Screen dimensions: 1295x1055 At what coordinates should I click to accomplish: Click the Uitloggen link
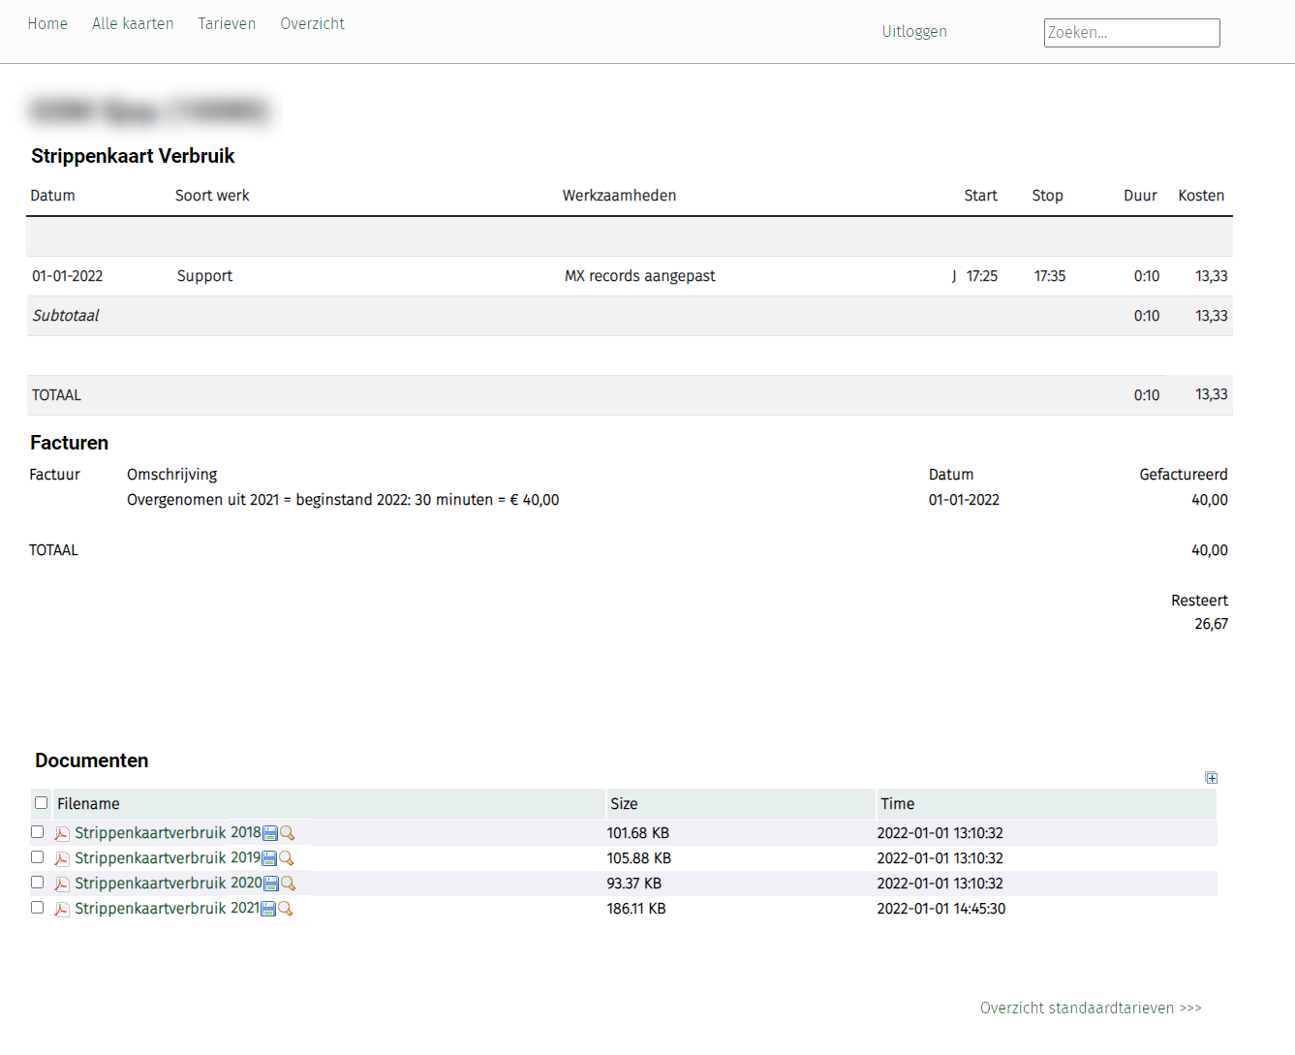(913, 32)
